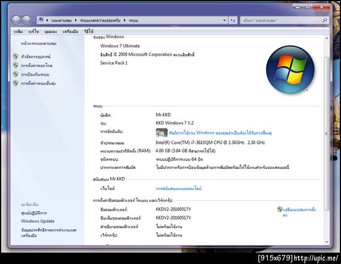Click the vertical scrollbar thumb
Screen dimensions: 341x264
[x=326, y=134]
